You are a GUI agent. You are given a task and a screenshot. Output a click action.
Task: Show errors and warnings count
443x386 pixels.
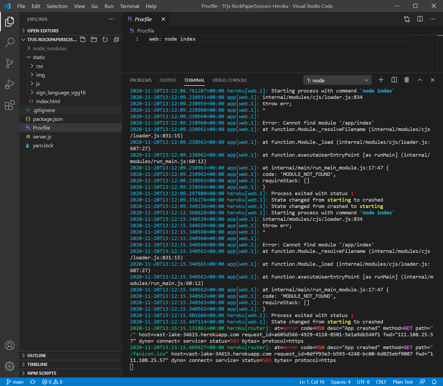[x=52, y=382]
